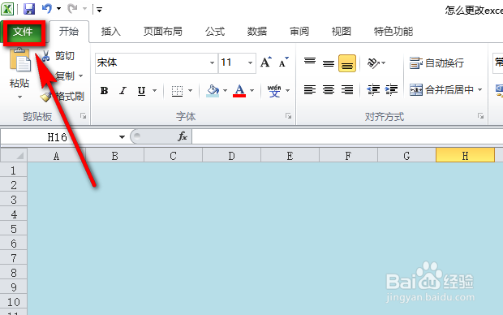
Task: Select column A header
Action: coord(56,156)
